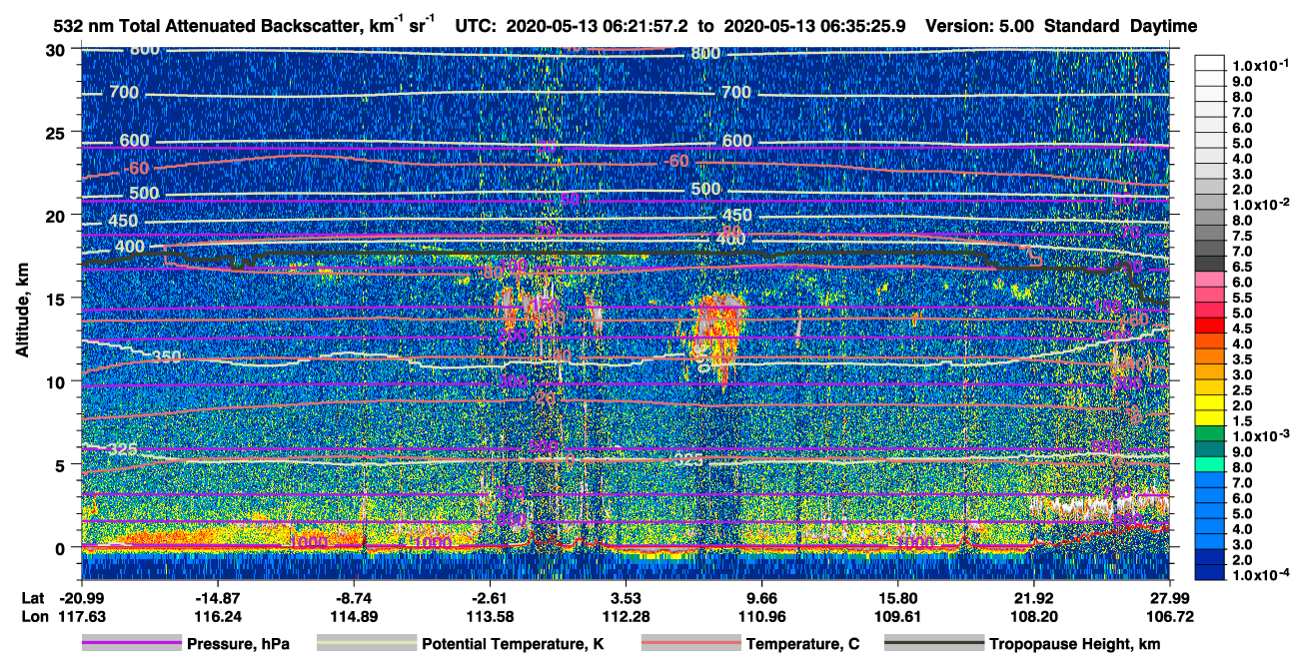Select the 'Version: 5.00' text
Image resolution: width=1299 pixels, height=666 pixels.
pos(980,27)
